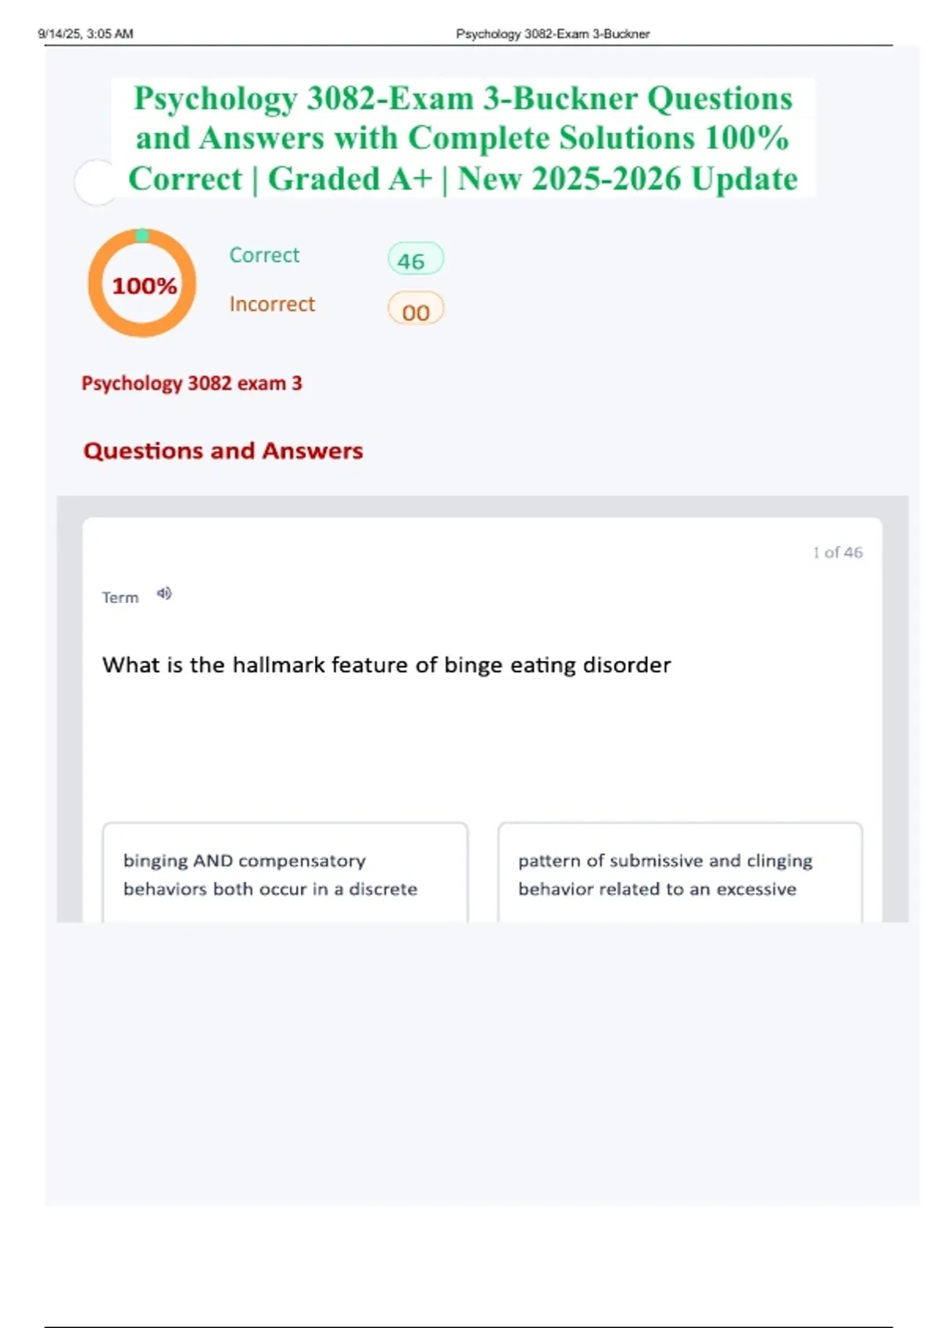Screen dimensions: 938x1328
Task: Click the 'Term' label on the card
Action: tap(120, 598)
